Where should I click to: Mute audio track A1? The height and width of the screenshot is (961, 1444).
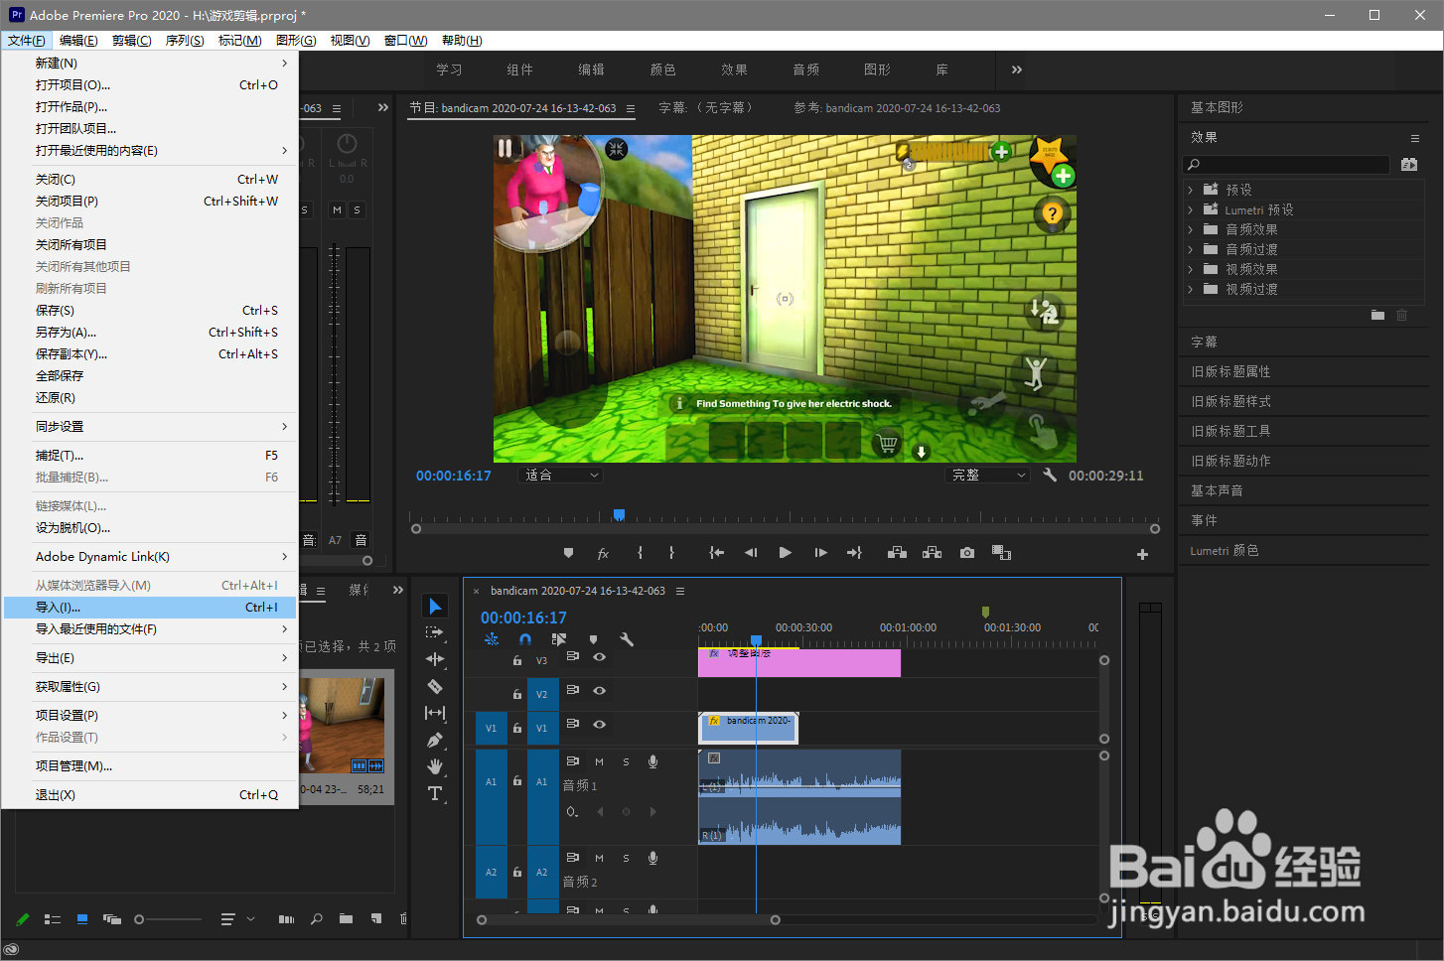599,761
